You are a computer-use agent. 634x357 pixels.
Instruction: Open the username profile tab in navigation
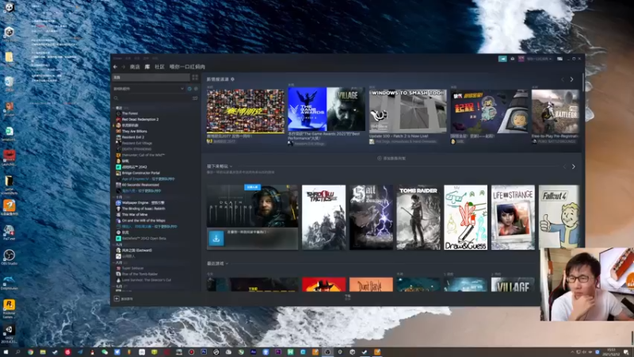(187, 67)
